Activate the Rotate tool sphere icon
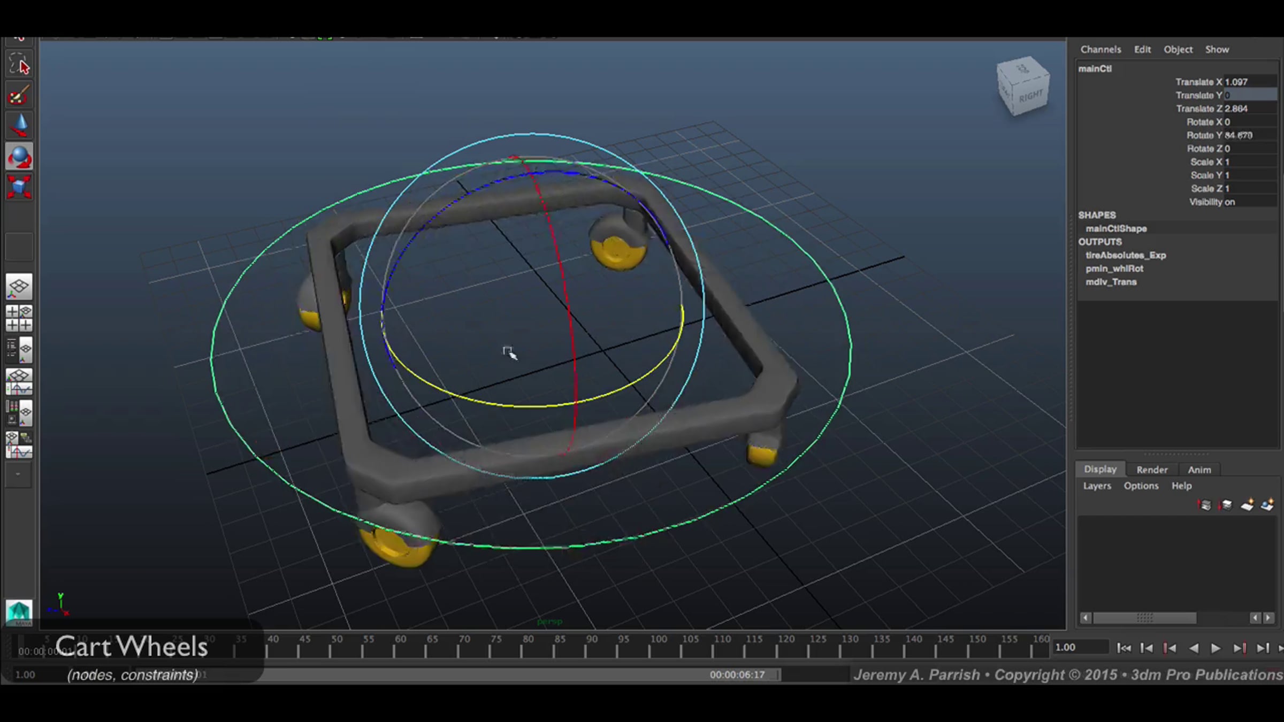This screenshot has height=722, width=1284. click(19, 157)
